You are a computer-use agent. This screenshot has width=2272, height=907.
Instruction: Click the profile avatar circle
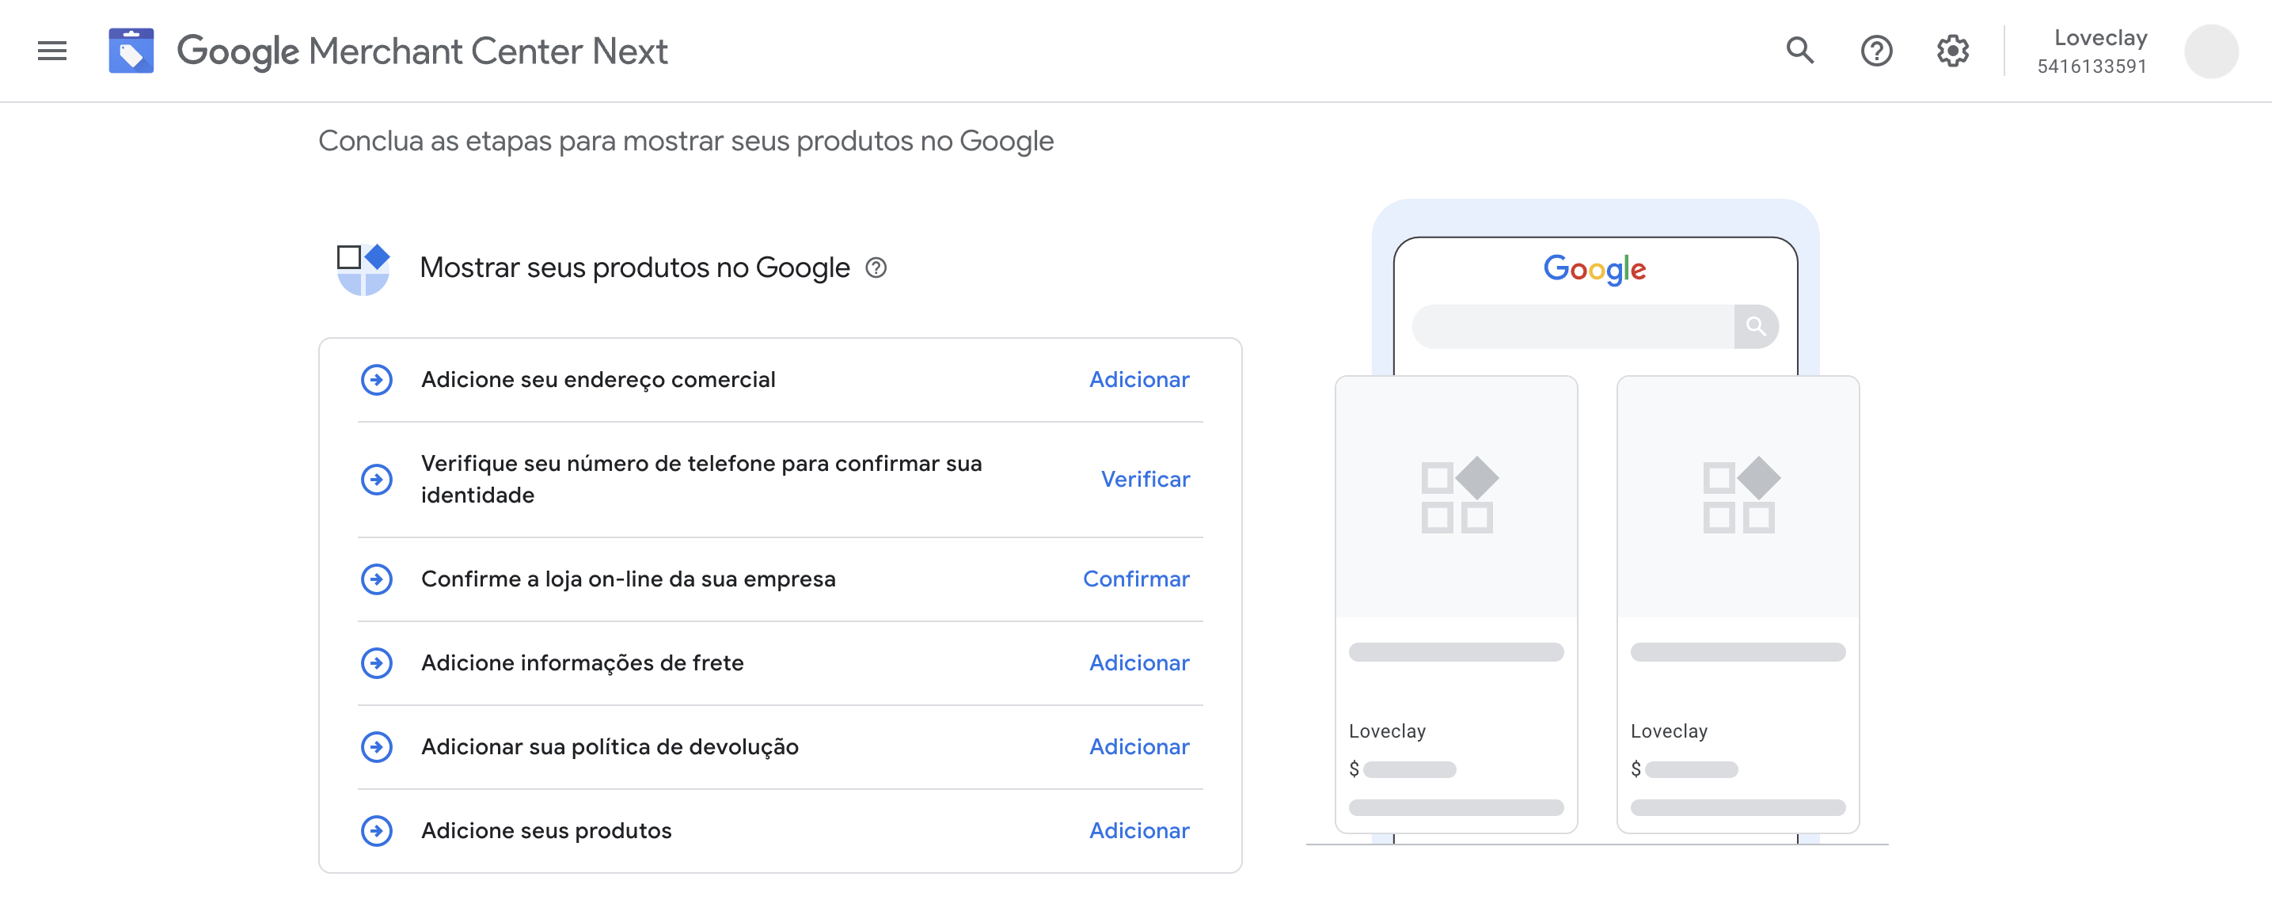click(2210, 51)
